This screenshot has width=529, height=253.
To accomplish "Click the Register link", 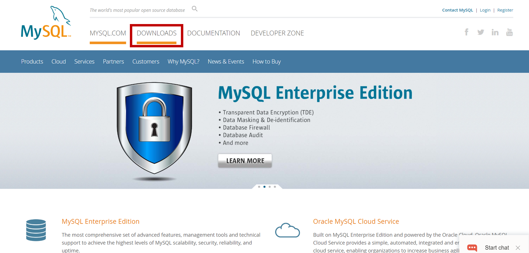I will (x=505, y=10).
